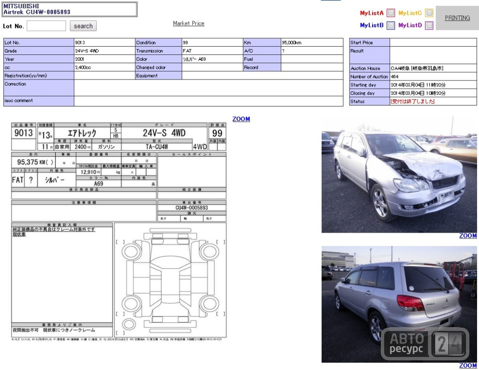Select the MITSUBISHI Airtrek title box
479x370 pixels.
70,9
